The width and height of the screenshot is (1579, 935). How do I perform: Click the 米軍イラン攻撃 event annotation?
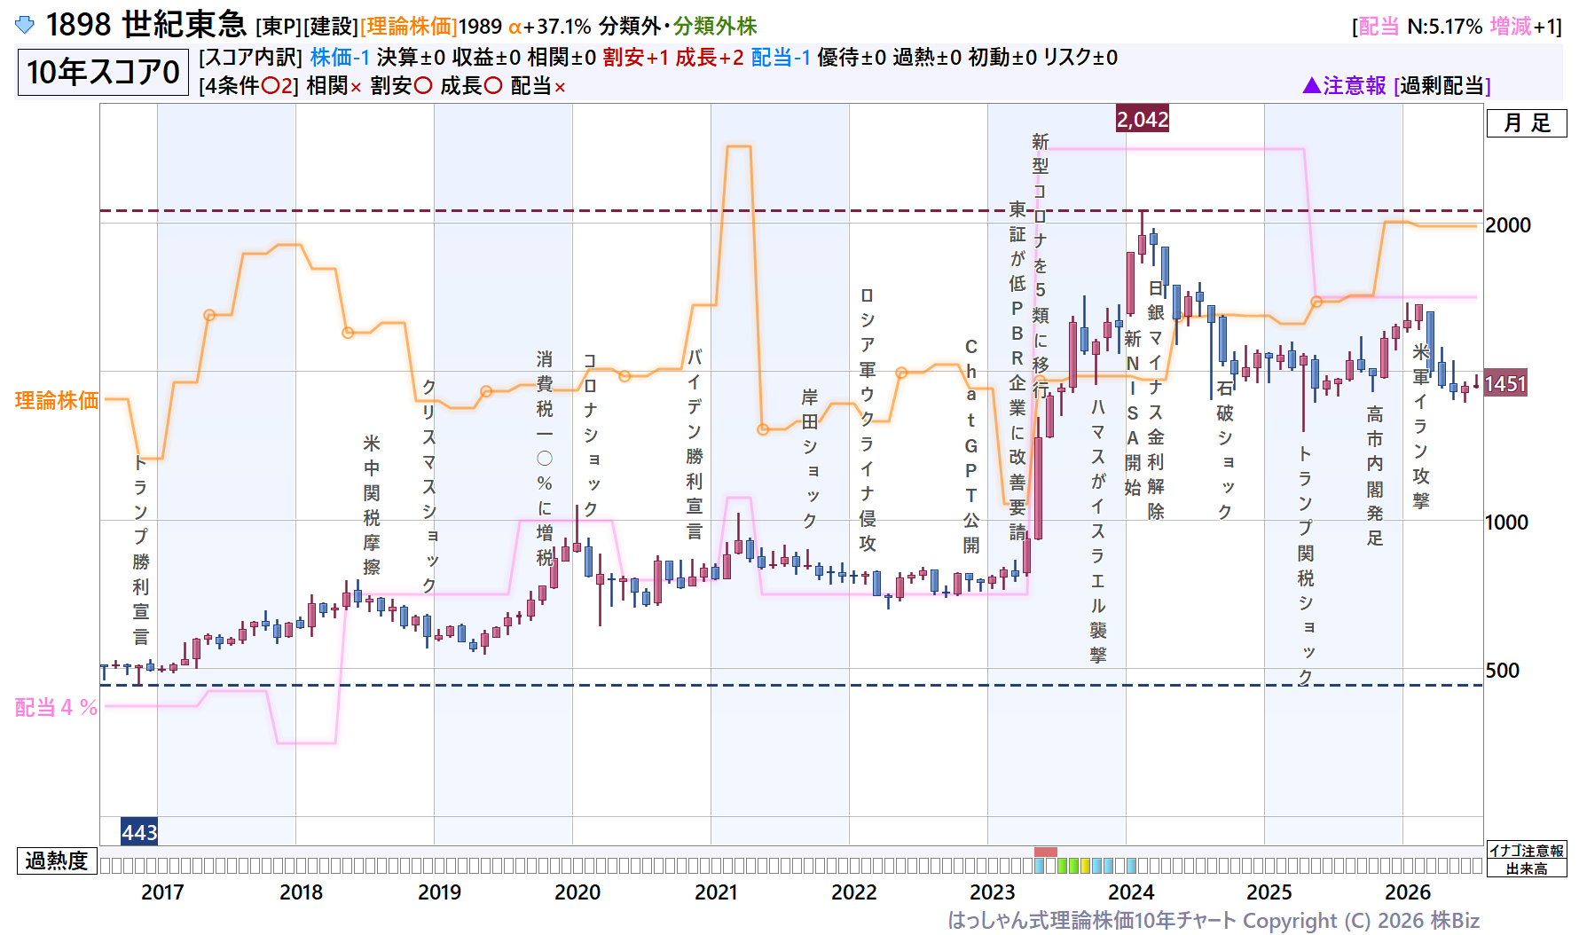click(1421, 426)
